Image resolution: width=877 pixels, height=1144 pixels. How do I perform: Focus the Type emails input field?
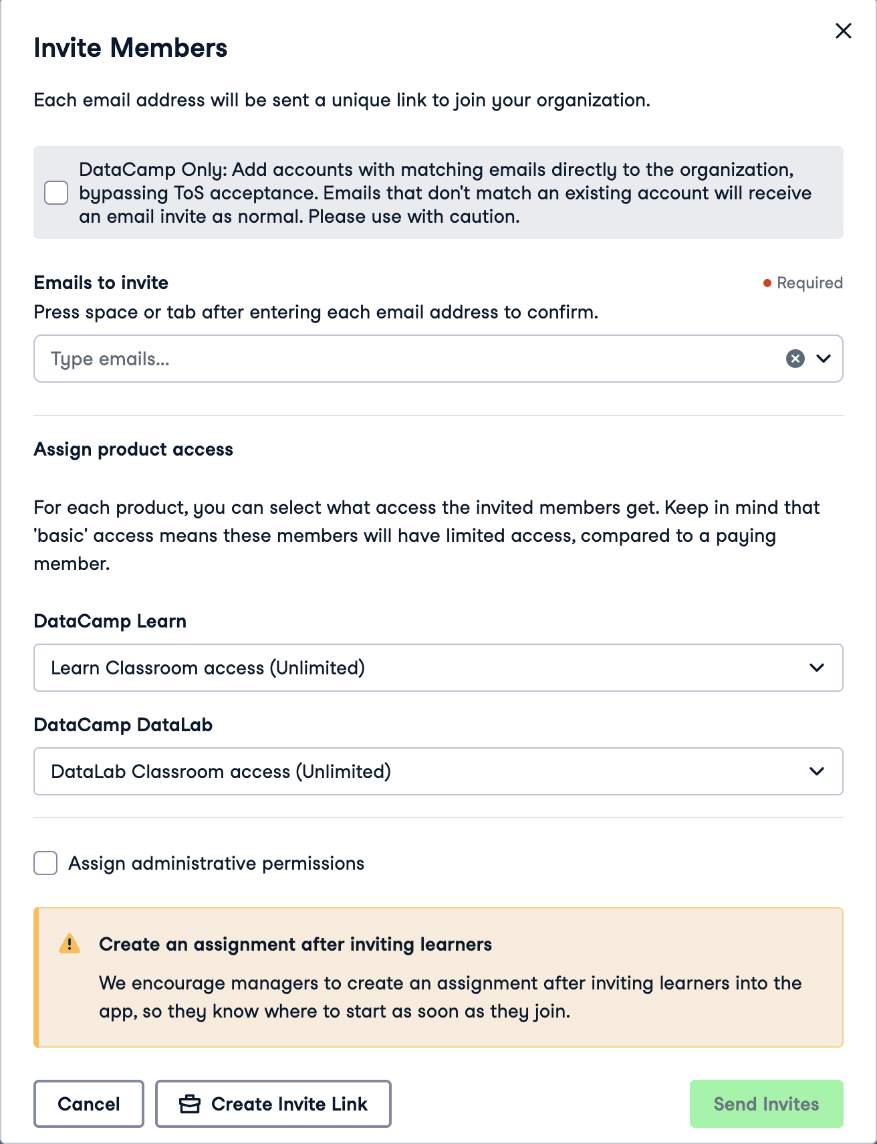pyautogui.click(x=401, y=359)
